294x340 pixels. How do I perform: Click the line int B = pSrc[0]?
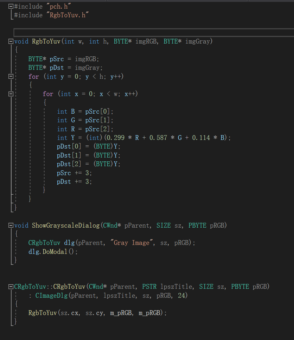[x=85, y=111]
